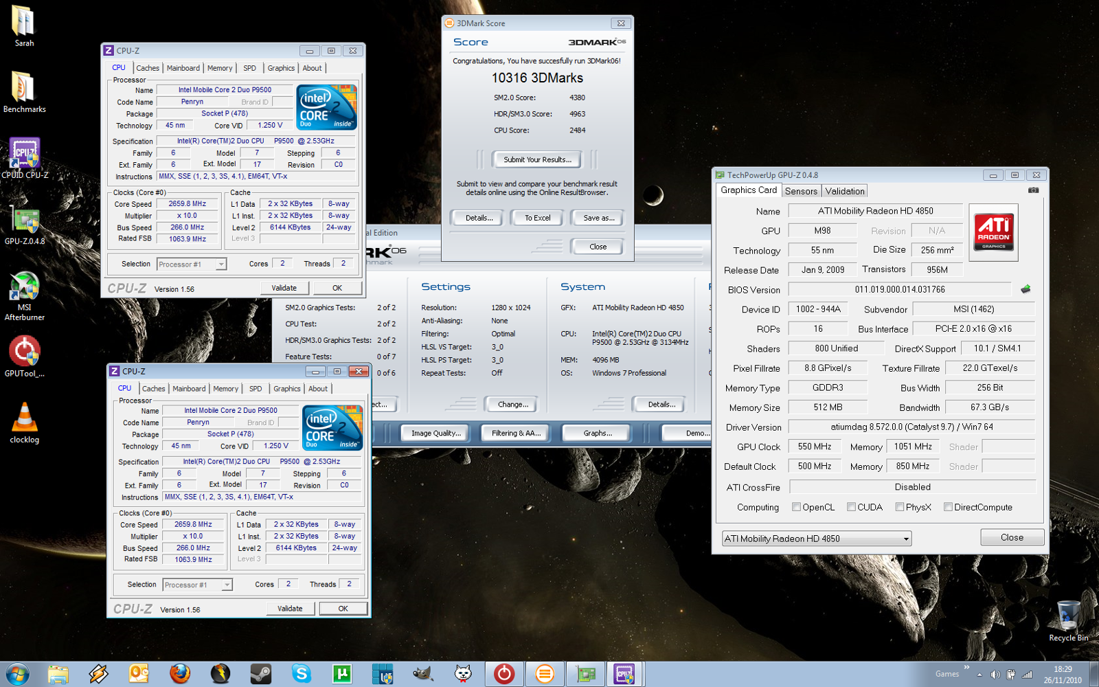Image resolution: width=1099 pixels, height=687 pixels.
Task: Click OK in the lower CPU-Z window
Action: (343, 609)
